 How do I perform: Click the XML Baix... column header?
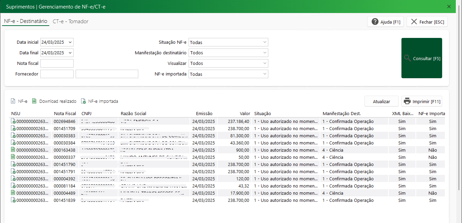tap(402, 114)
